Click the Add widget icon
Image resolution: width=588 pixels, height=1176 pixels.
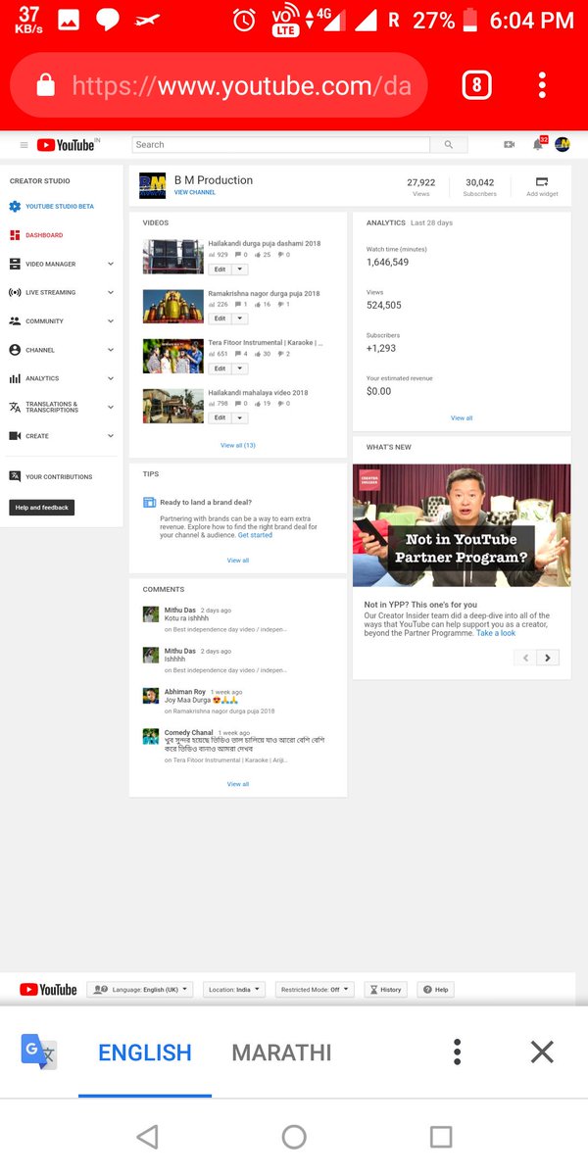click(x=542, y=181)
